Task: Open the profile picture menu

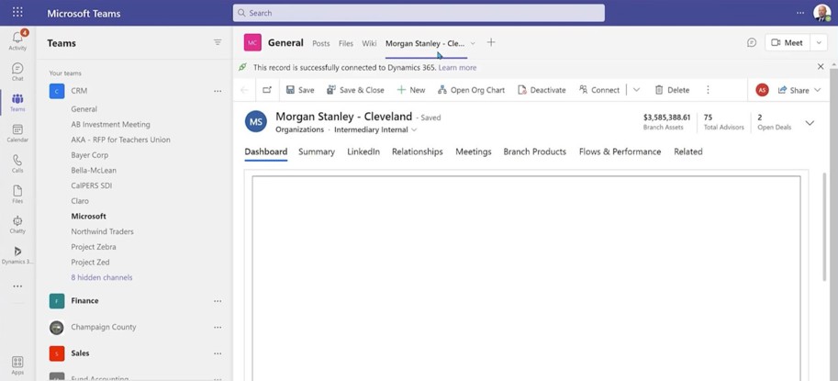Action: 822,13
